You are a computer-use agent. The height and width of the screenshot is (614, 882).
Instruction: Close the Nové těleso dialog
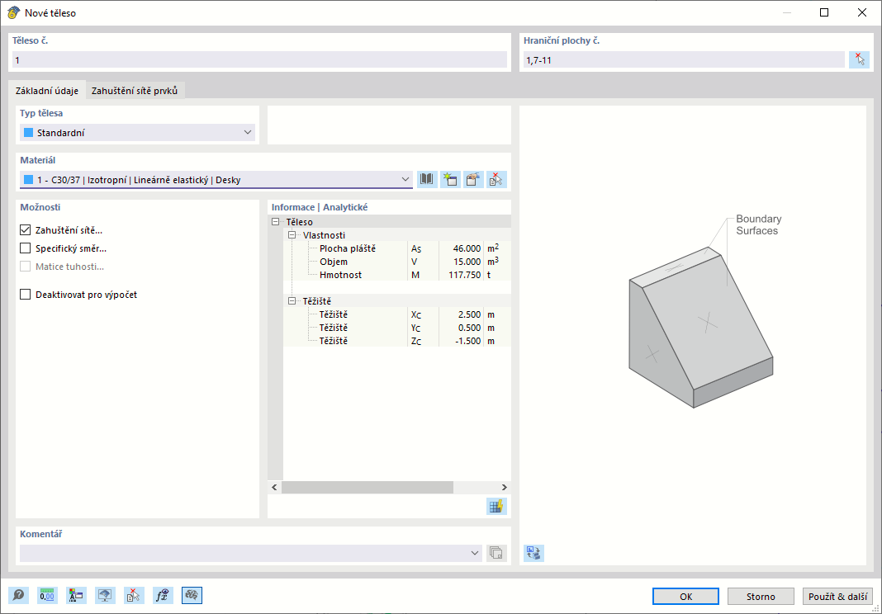(861, 12)
